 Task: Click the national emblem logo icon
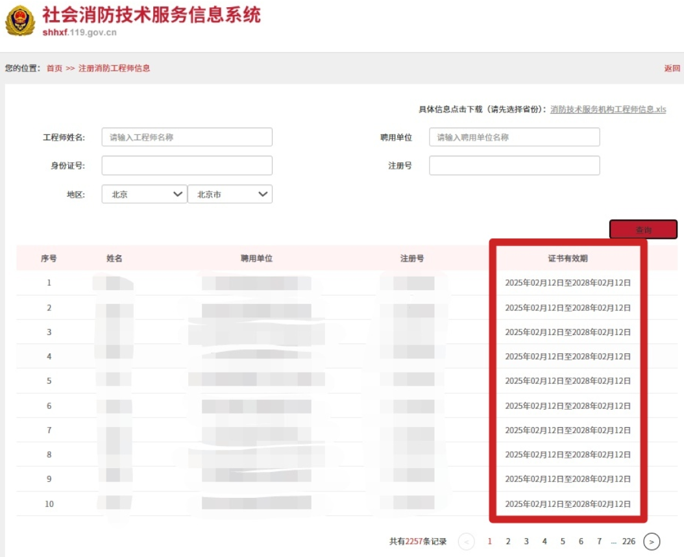coord(20,21)
